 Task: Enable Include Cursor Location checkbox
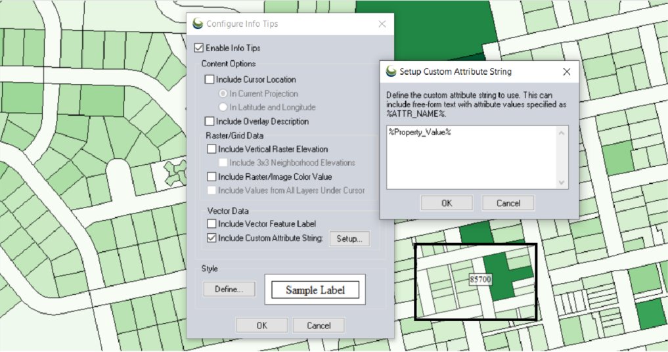[x=209, y=79]
